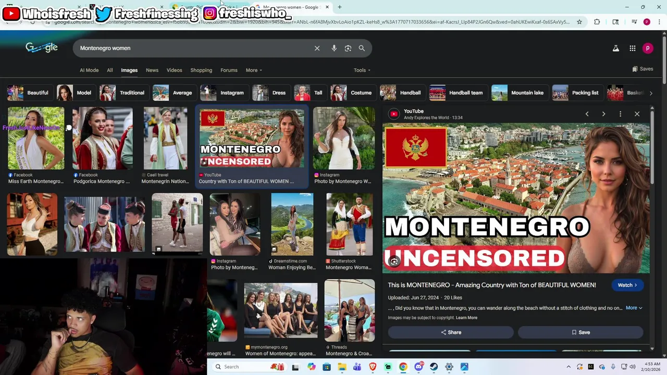Switch to the Shopping tab
The image size is (667, 375).
tap(201, 70)
